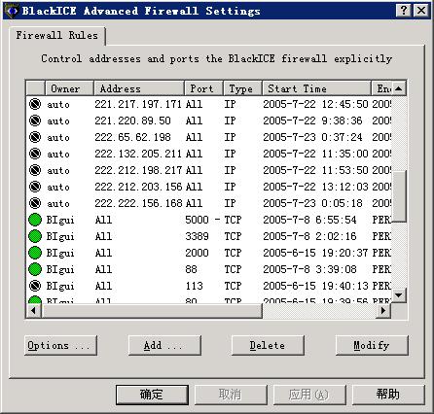Click horizontal scrollbar left arrow
434x414 pixels.
click(33, 310)
